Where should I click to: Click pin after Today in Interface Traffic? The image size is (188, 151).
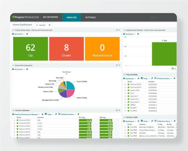(x=152, y=121)
